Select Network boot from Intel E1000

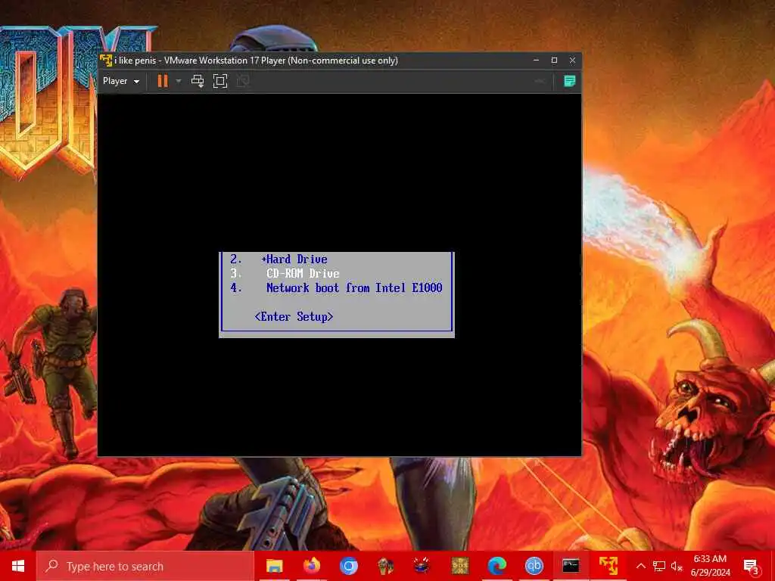click(x=336, y=288)
